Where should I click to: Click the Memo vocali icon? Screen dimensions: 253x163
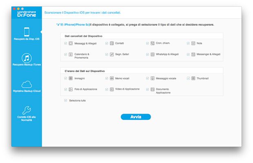(x=111, y=78)
